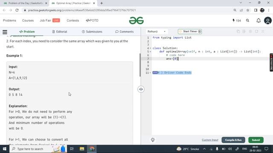This screenshot has width=273, height=153.
Task: Switch to Problem of the Day browser tab
Action: 25,3
